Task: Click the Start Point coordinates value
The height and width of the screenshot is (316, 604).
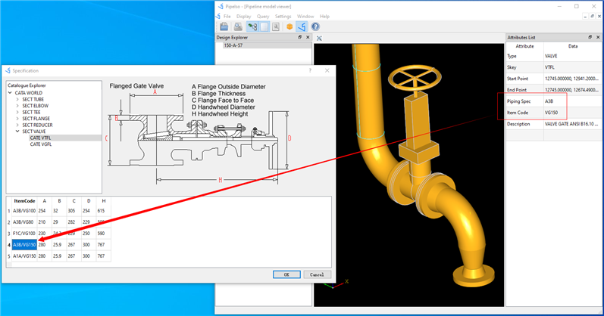Action: coord(573,79)
